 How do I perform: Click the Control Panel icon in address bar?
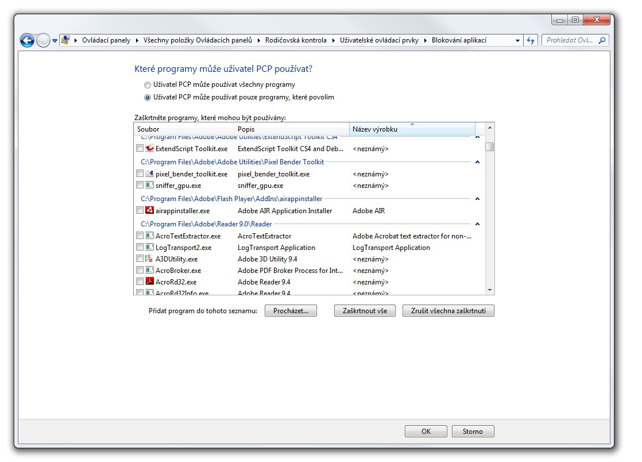pyautogui.click(x=65, y=40)
